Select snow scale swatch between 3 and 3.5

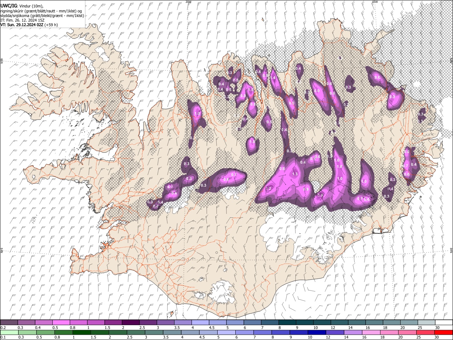click(165, 322)
